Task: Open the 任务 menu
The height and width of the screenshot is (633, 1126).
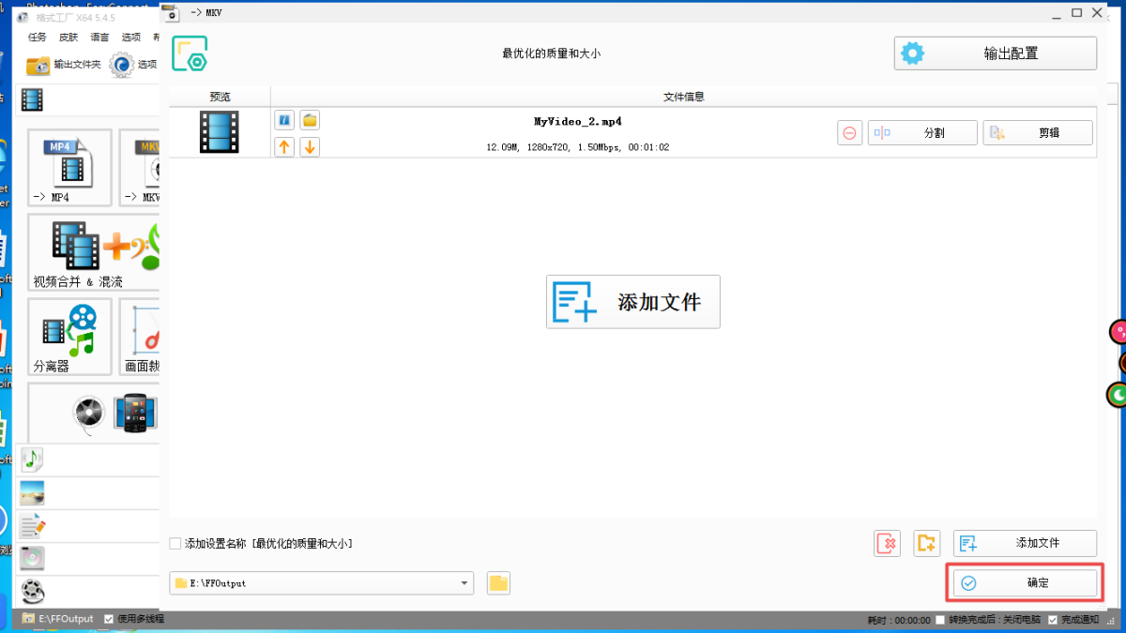Action: coord(38,38)
